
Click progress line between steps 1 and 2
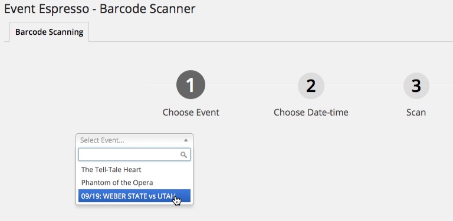[x=252, y=84]
